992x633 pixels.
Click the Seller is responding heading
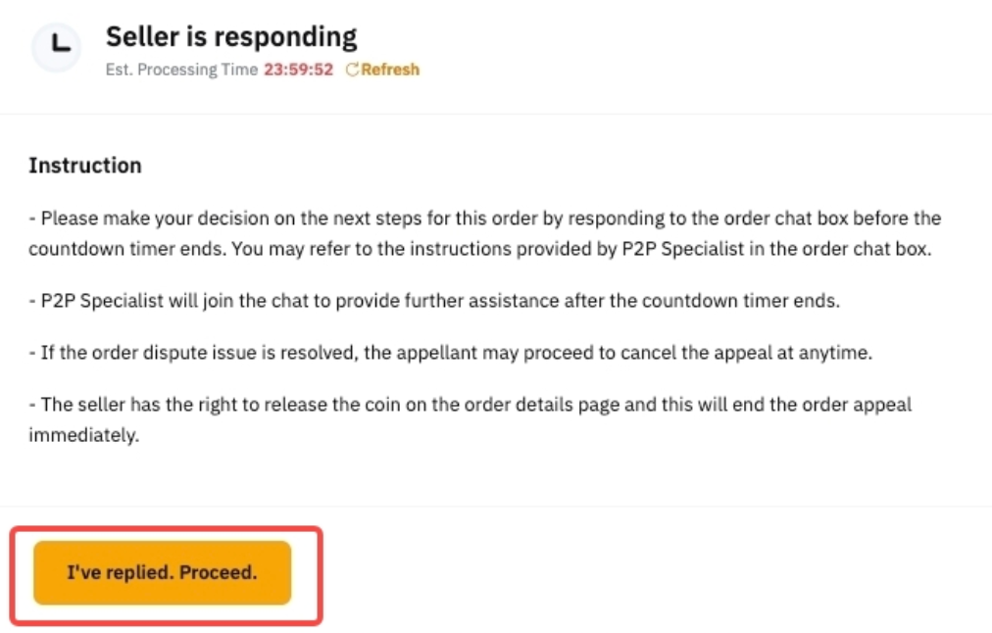(x=231, y=37)
